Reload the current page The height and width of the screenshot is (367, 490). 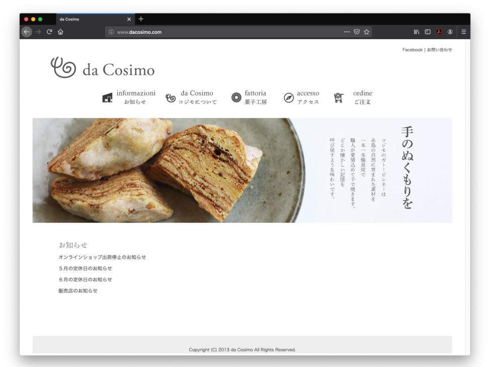pyautogui.click(x=49, y=32)
